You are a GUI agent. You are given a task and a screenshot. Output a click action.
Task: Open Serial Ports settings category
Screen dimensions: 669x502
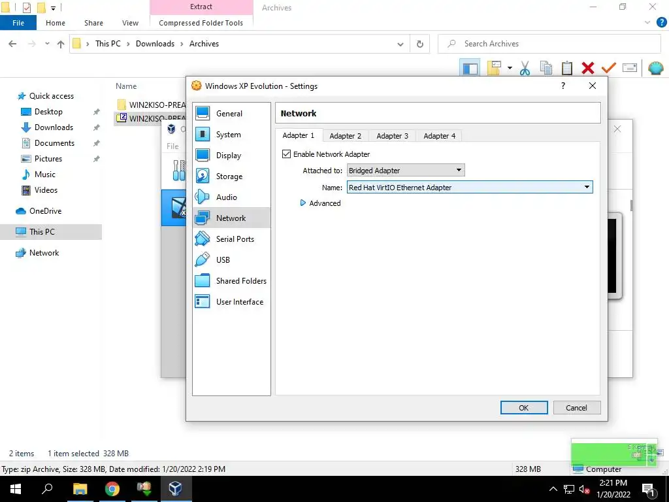231,239
